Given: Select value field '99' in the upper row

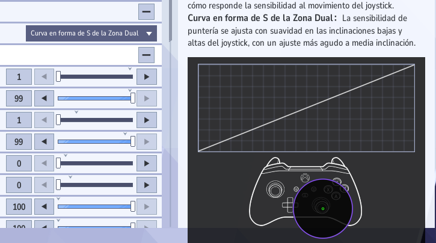Looking at the screenshot, I should point(19,99).
